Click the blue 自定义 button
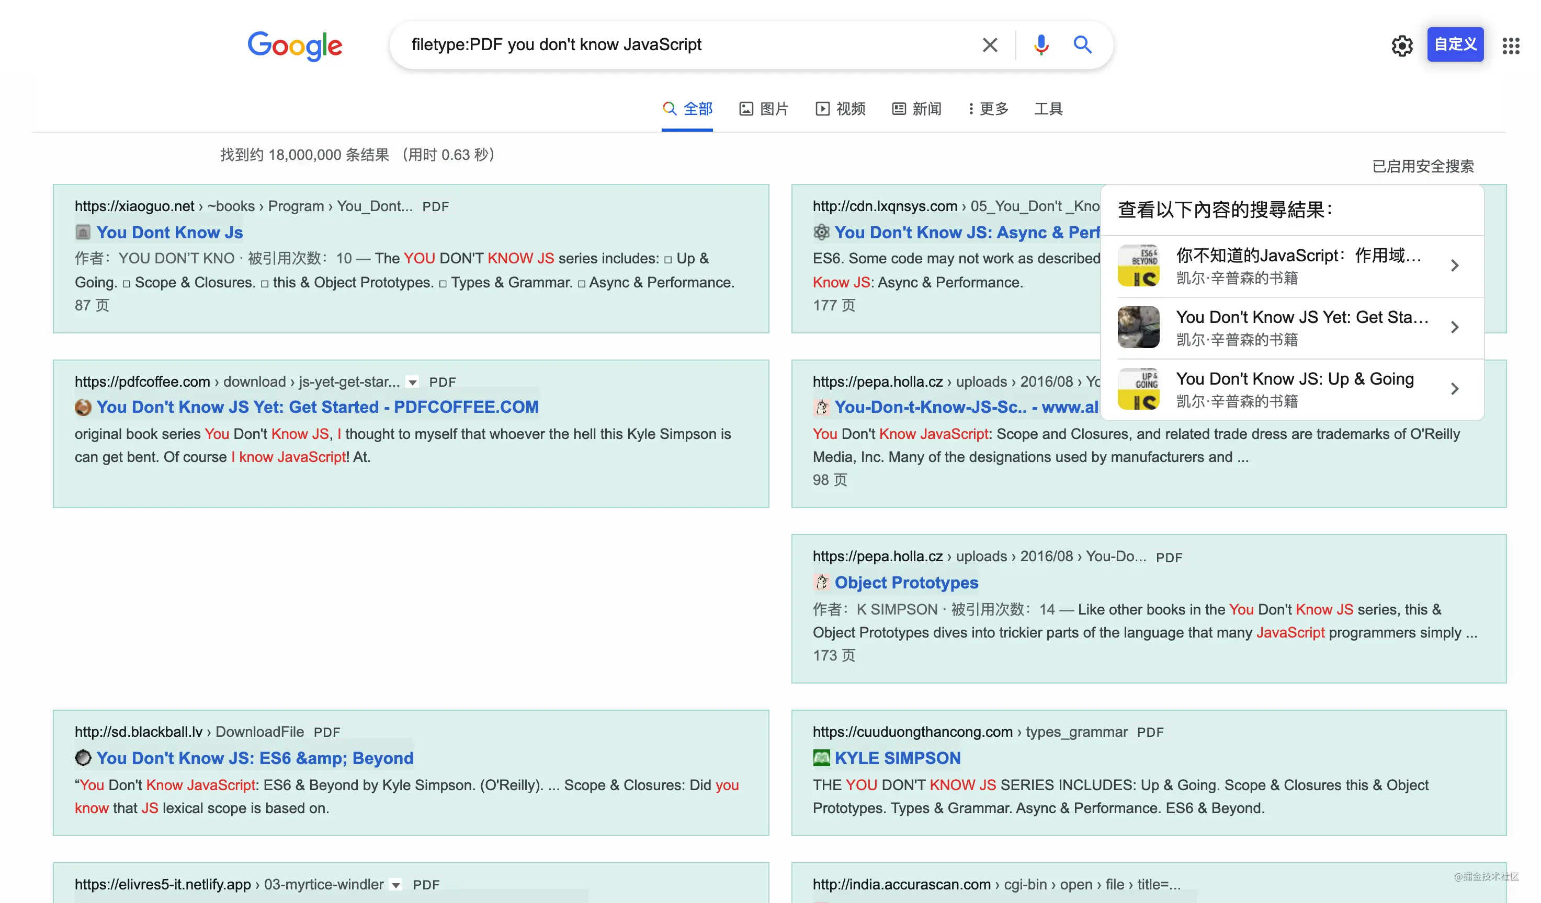Screen dimensions: 1541x903 (x=1455, y=44)
